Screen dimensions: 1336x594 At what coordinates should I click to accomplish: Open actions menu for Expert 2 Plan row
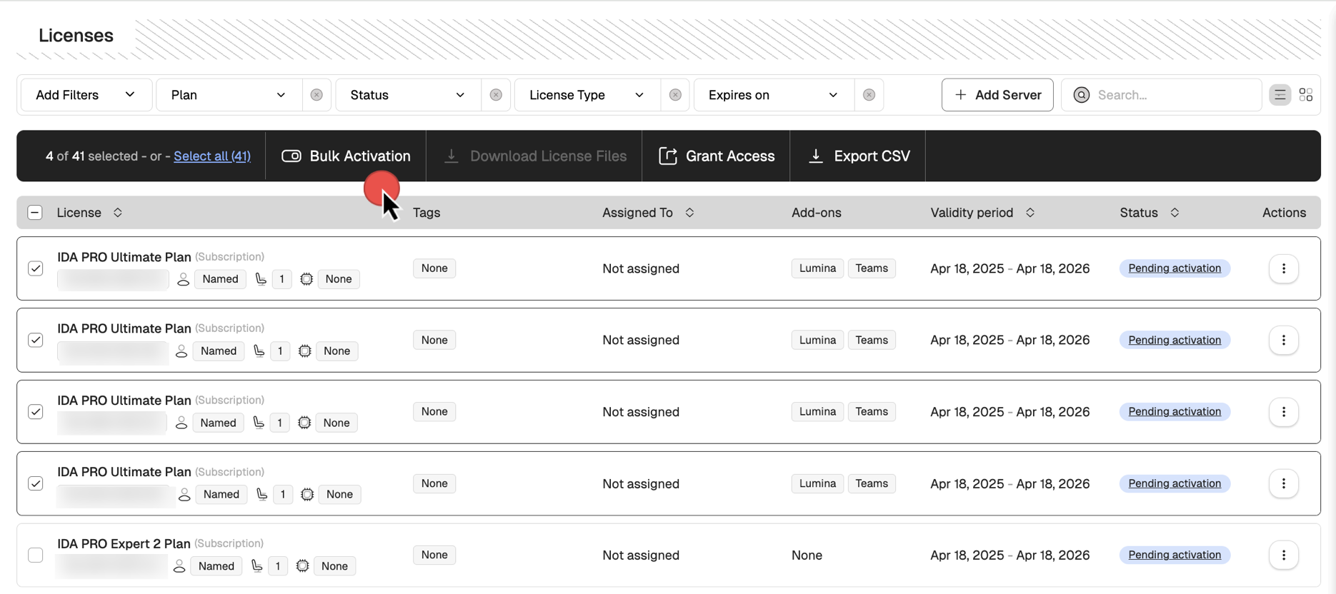click(1284, 555)
